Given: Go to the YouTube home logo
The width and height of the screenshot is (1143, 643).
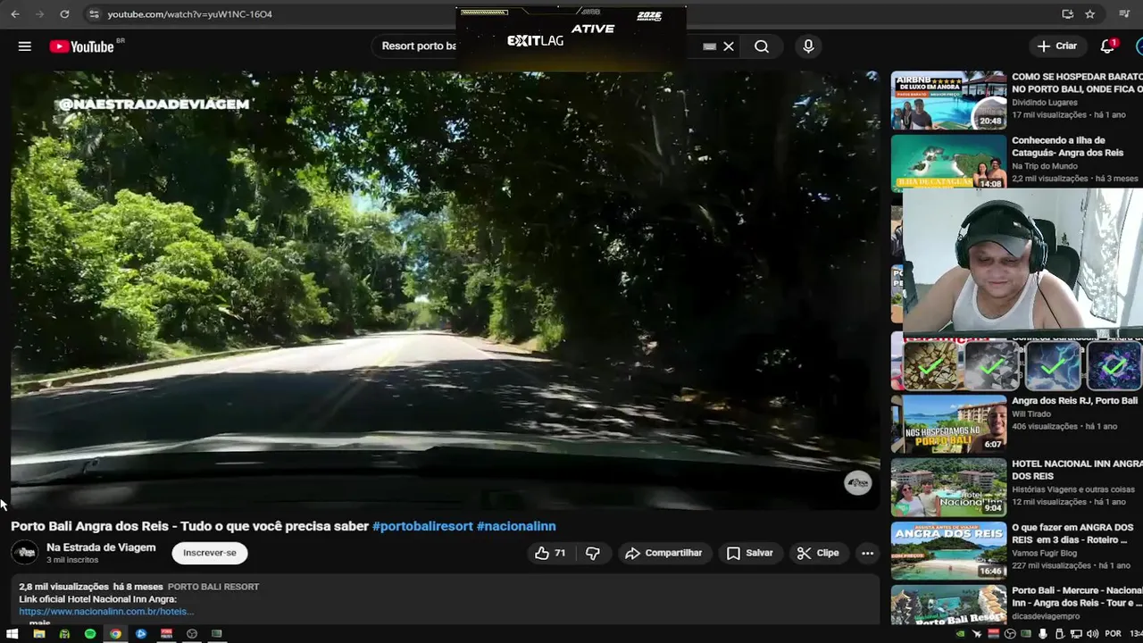Looking at the screenshot, I should (x=81, y=46).
